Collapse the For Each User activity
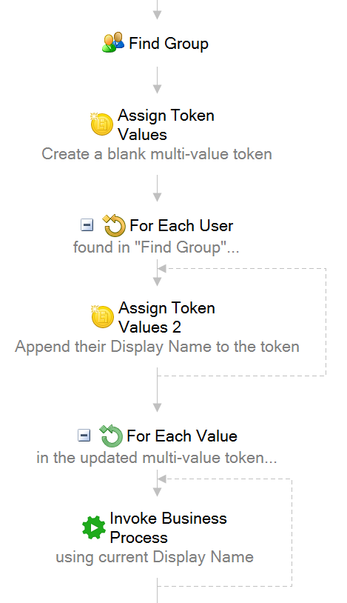The image size is (347, 603). (87, 225)
